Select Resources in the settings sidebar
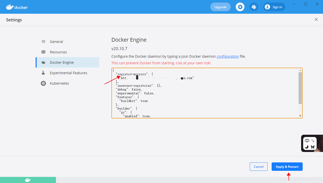323x183 pixels. (58, 52)
